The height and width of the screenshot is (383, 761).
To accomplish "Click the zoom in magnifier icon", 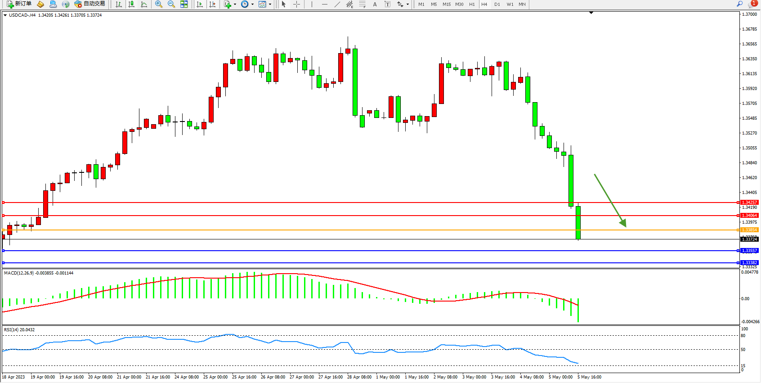I will point(159,4).
